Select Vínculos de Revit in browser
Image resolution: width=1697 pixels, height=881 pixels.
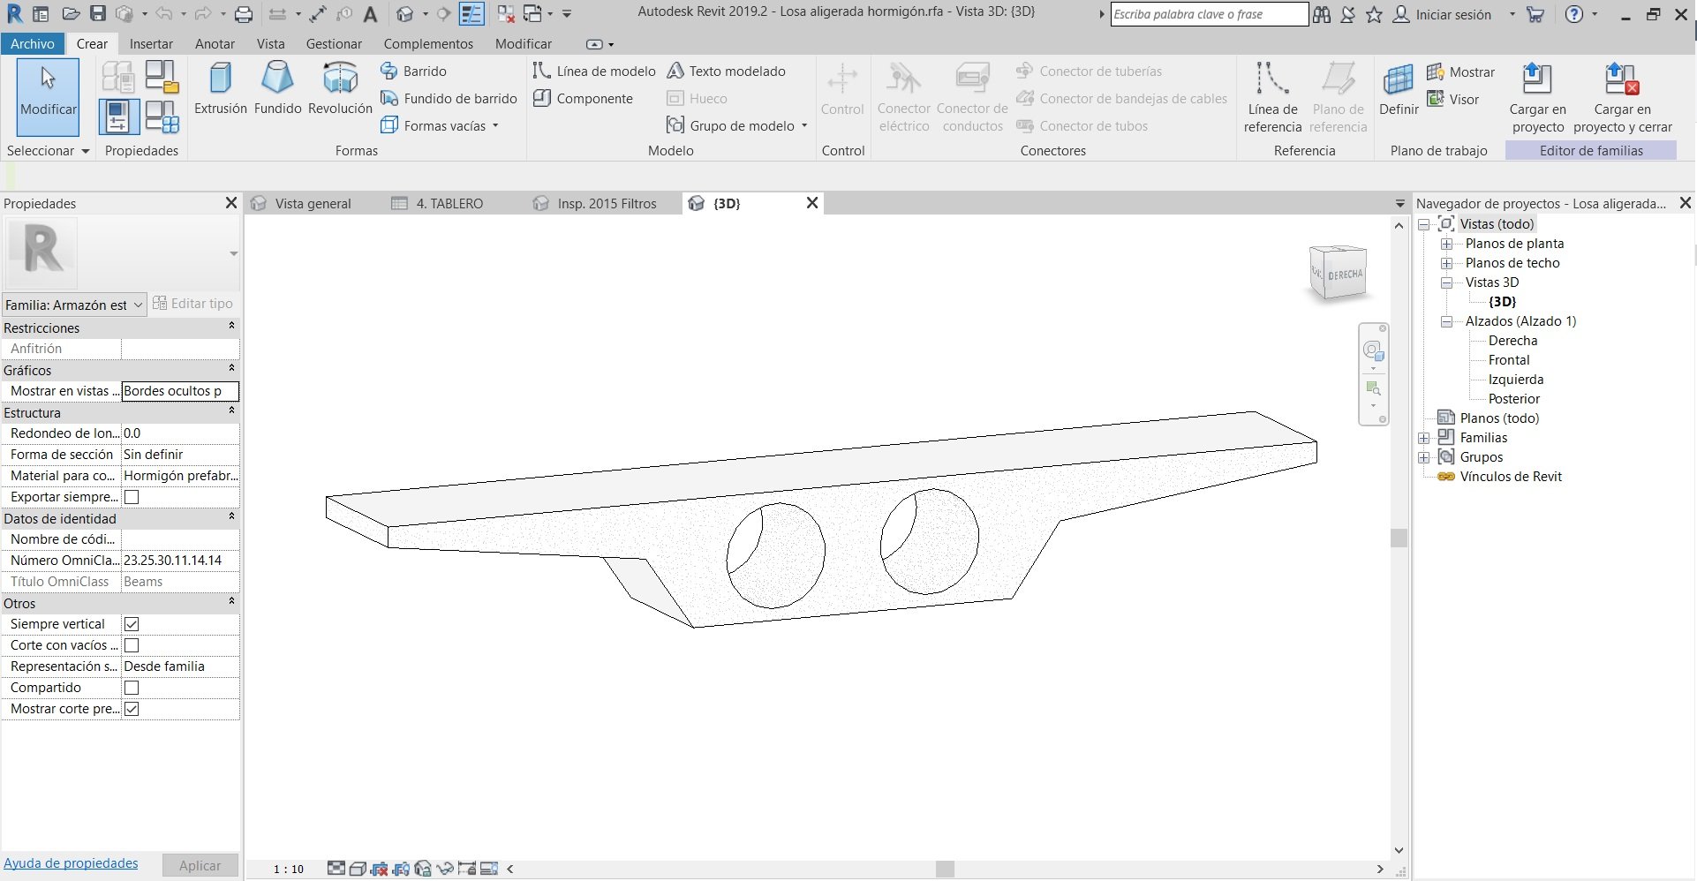pos(1510,477)
